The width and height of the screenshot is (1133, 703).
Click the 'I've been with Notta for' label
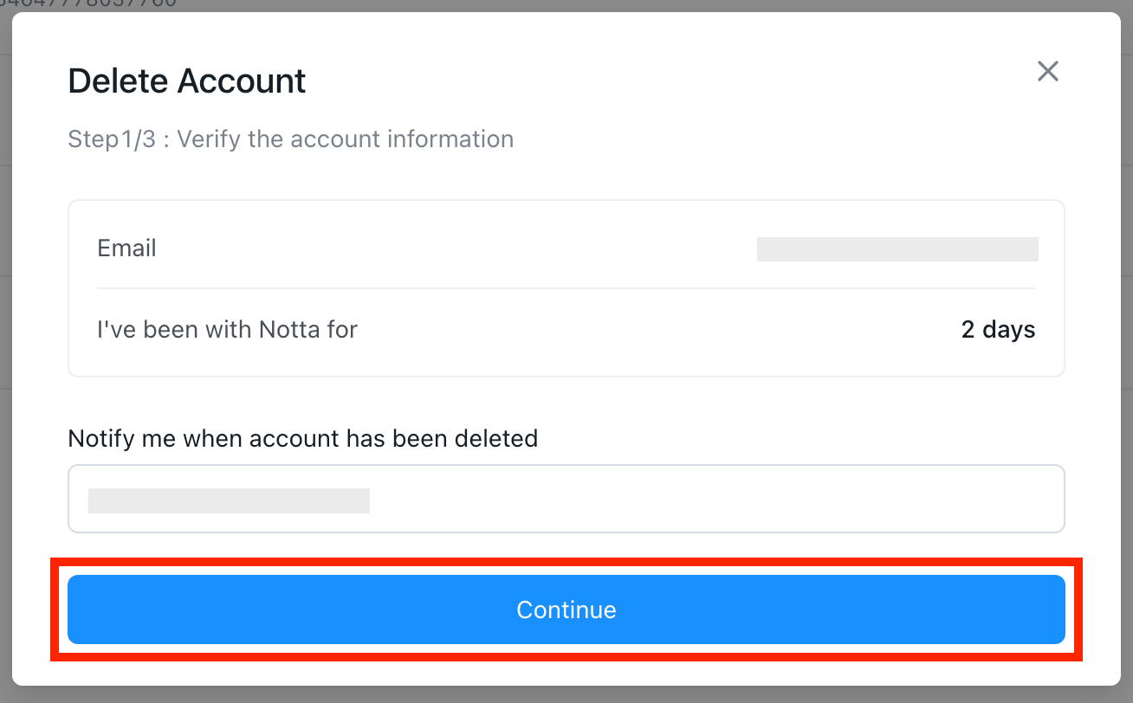228,329
